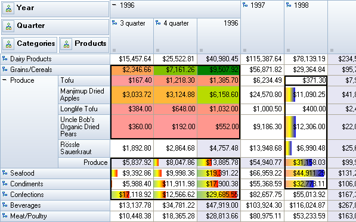The width and height of the screenshot is (356, 222).
Task: Expand the 4 quarter column
Action: click(158, 23)
